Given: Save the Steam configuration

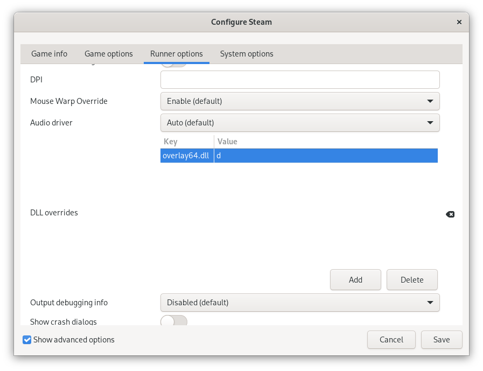Looking at the screenshot, I should coord(442,340).
